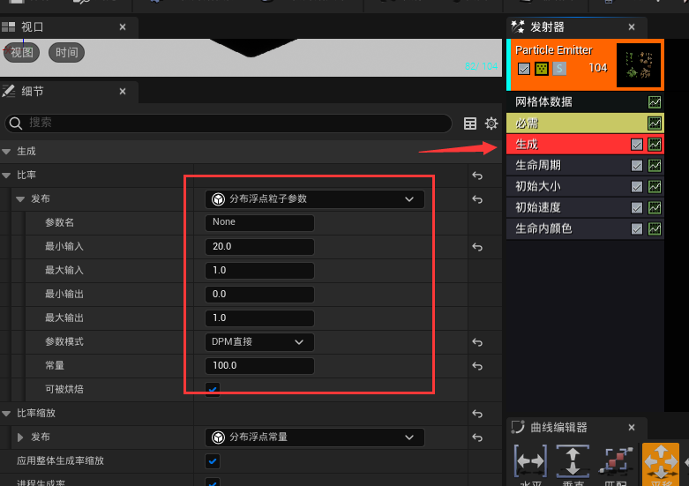The image size is (689, 486).
Task: Reset the 常量 value to default
Action: click(x=477, y=366)
